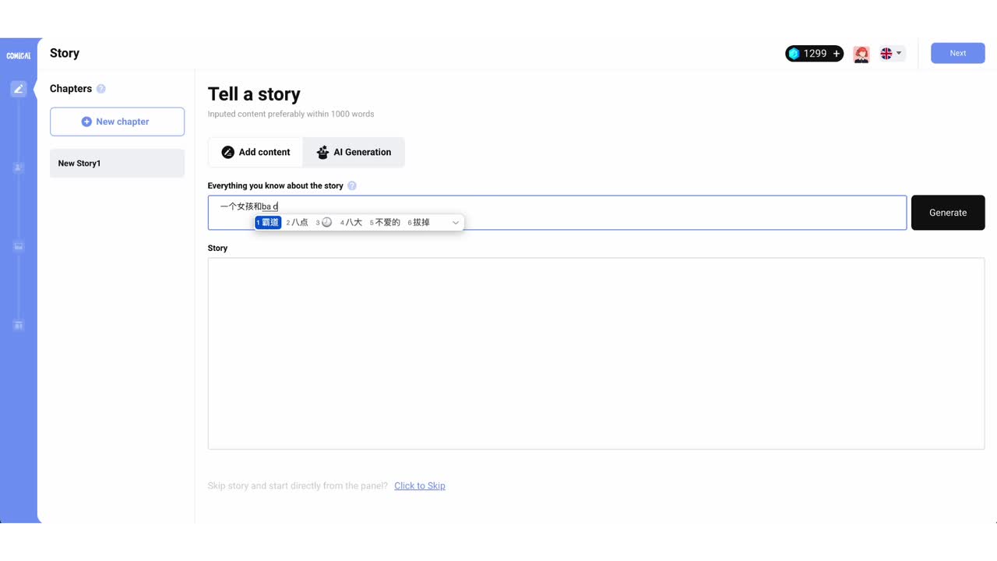997x561 pixels.
Task: Open the image step in the sidebar
Action: click(x=19, y=246)
